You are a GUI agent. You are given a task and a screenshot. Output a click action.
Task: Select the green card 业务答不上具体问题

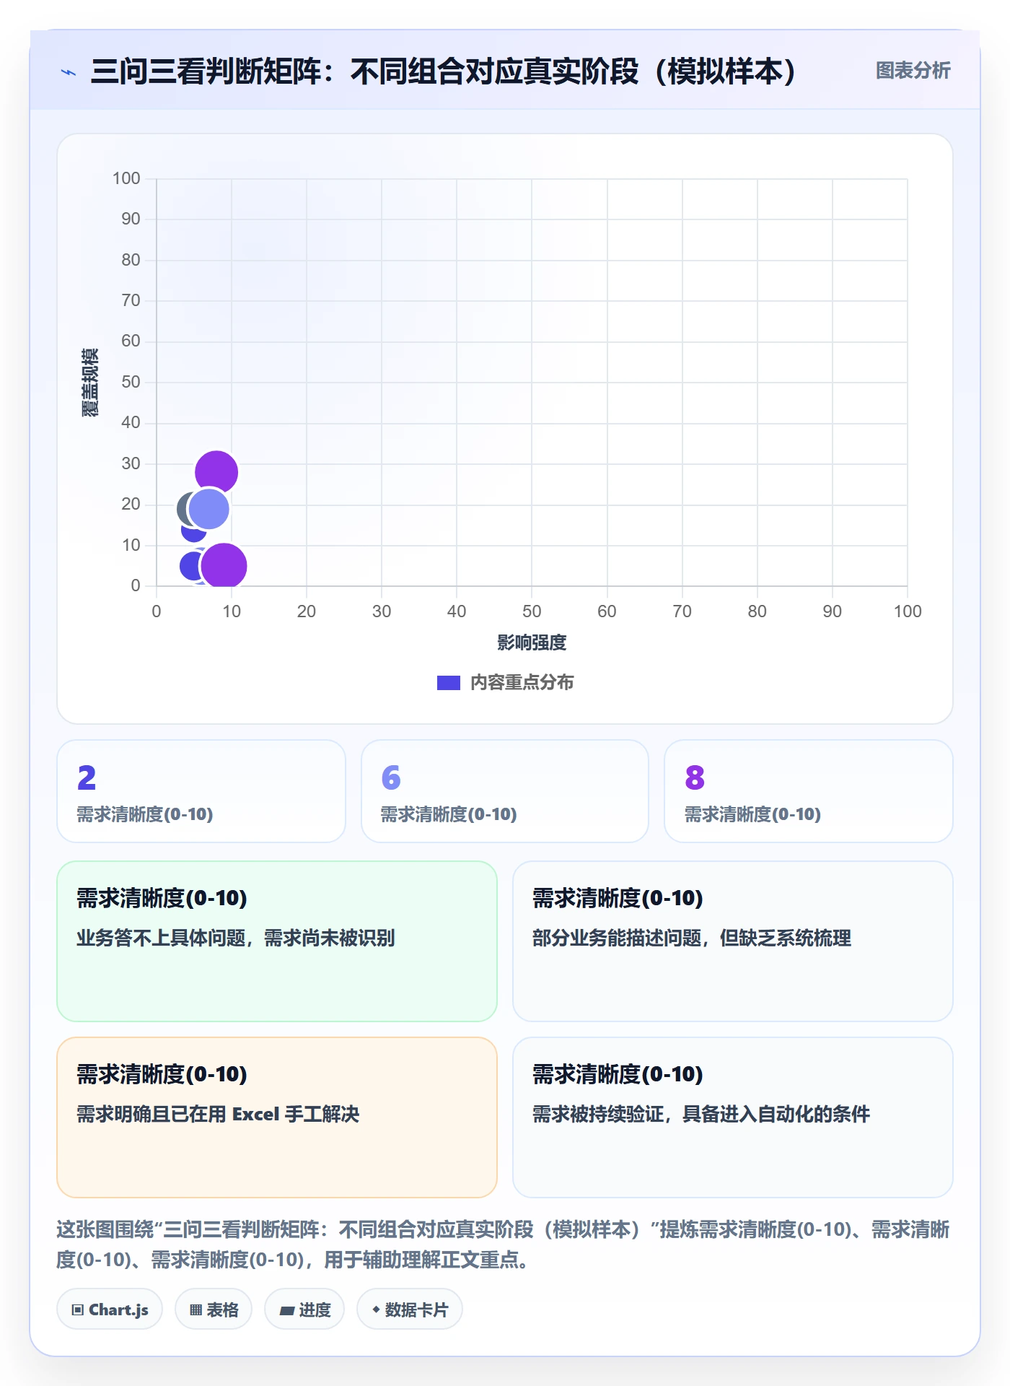click(277, 941)
